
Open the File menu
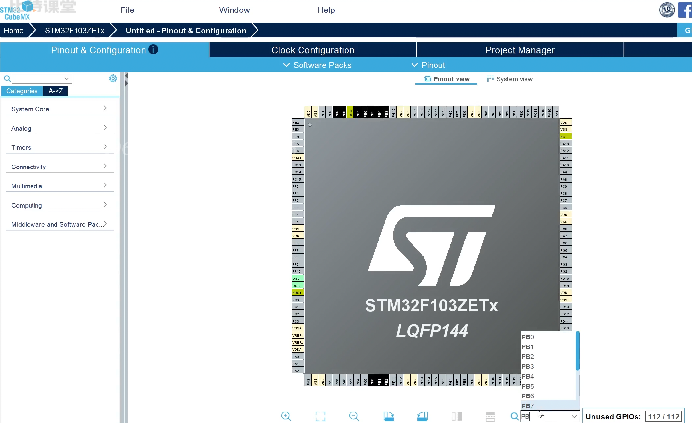127,10
